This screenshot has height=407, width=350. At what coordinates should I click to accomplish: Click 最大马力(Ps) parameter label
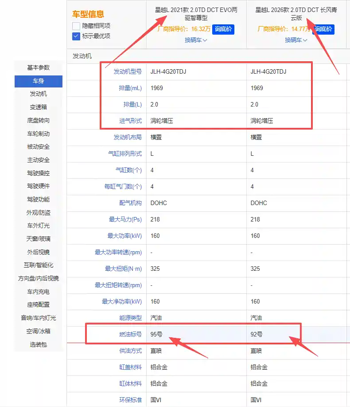125,220
